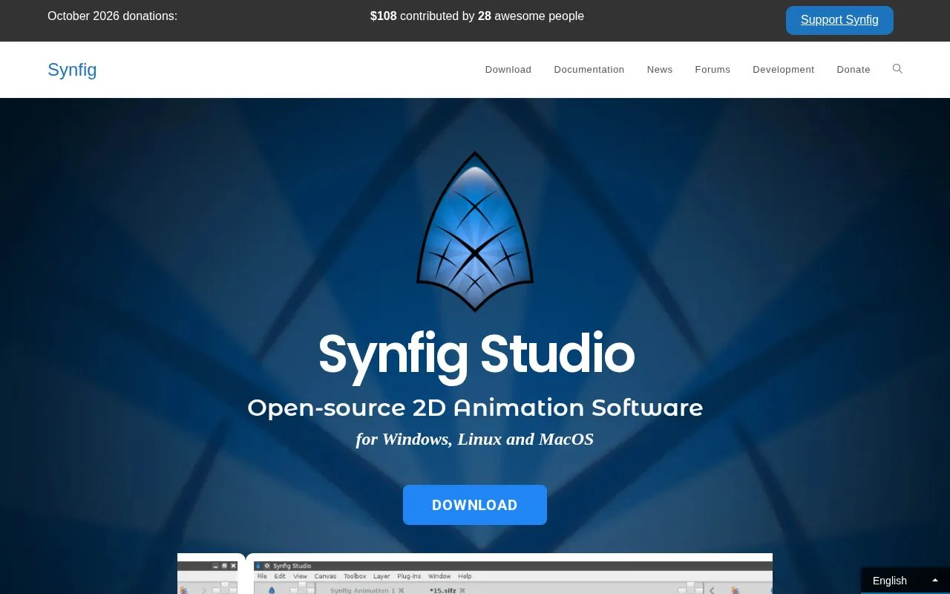Click the "October 2026 donations:" label
This screenshot has width=950, height=594.
[x=112, y=16]
